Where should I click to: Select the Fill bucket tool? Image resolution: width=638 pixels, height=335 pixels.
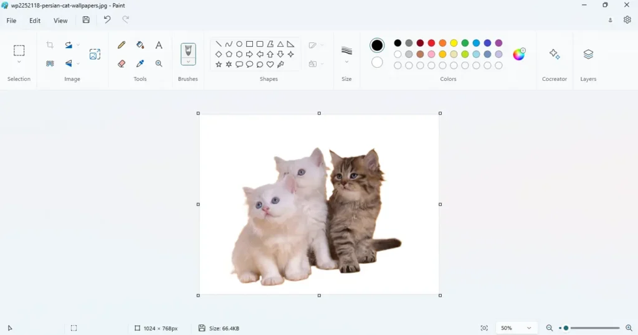point(140,45)
